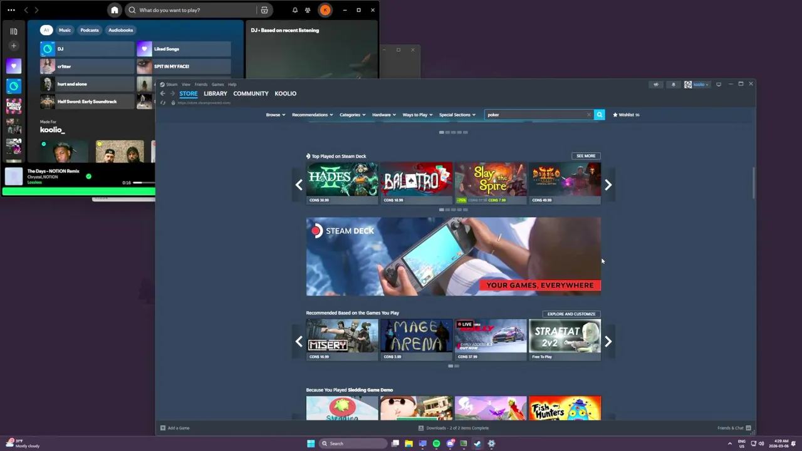Open Spotify from the taskbar
The height and width of the screenshot is (451, 802).
(436, 443)
